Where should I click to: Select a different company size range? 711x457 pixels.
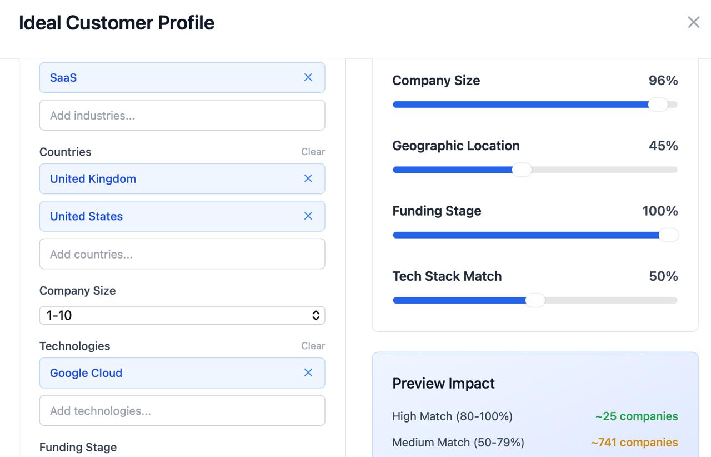click(x=182, y=315)
